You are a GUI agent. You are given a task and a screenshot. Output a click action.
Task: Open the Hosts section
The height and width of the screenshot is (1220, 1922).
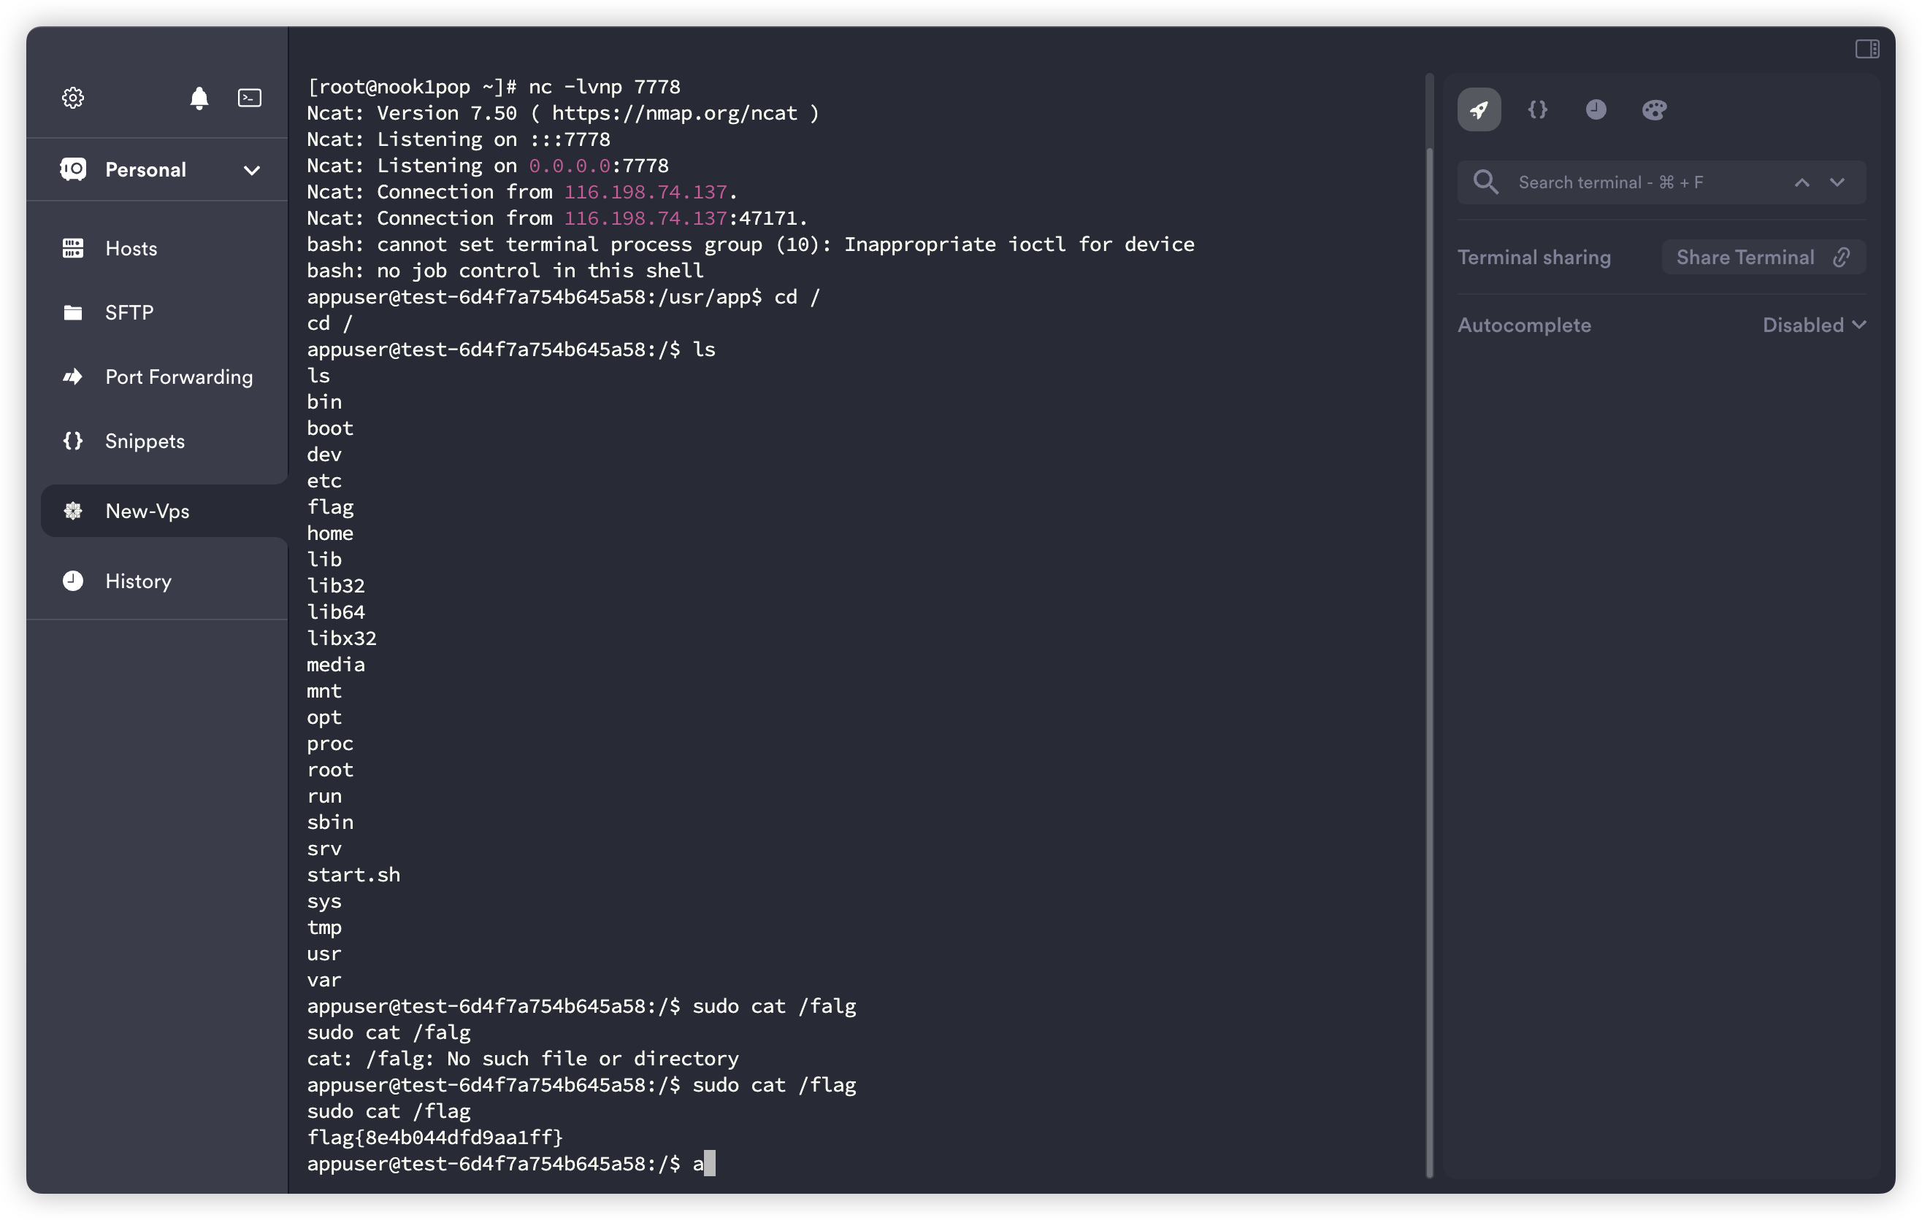pyautogui.click(x=157, y=248)
